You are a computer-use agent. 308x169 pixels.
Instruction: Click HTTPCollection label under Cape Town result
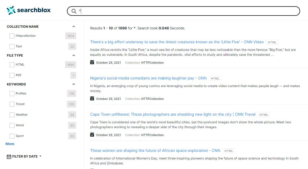[152, 135]
